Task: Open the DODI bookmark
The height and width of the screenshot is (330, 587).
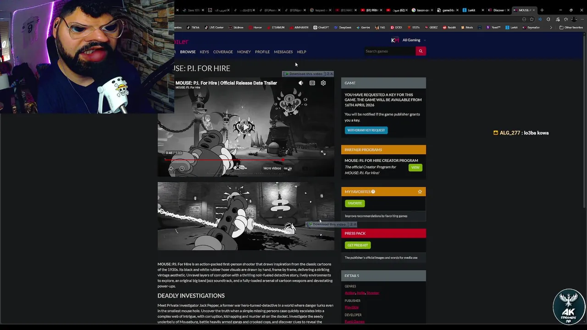Action: 396,27
